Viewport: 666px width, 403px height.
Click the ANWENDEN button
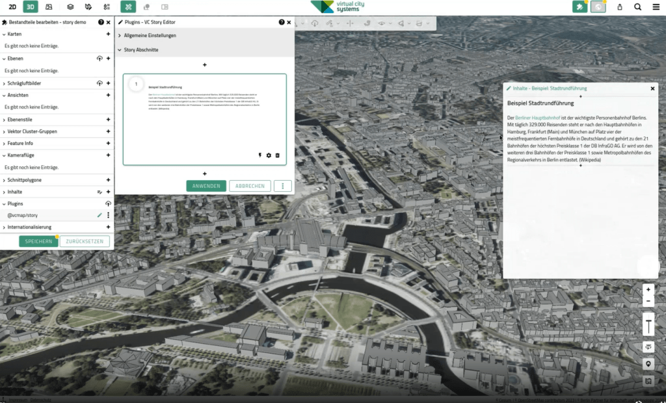coord(206,186)
